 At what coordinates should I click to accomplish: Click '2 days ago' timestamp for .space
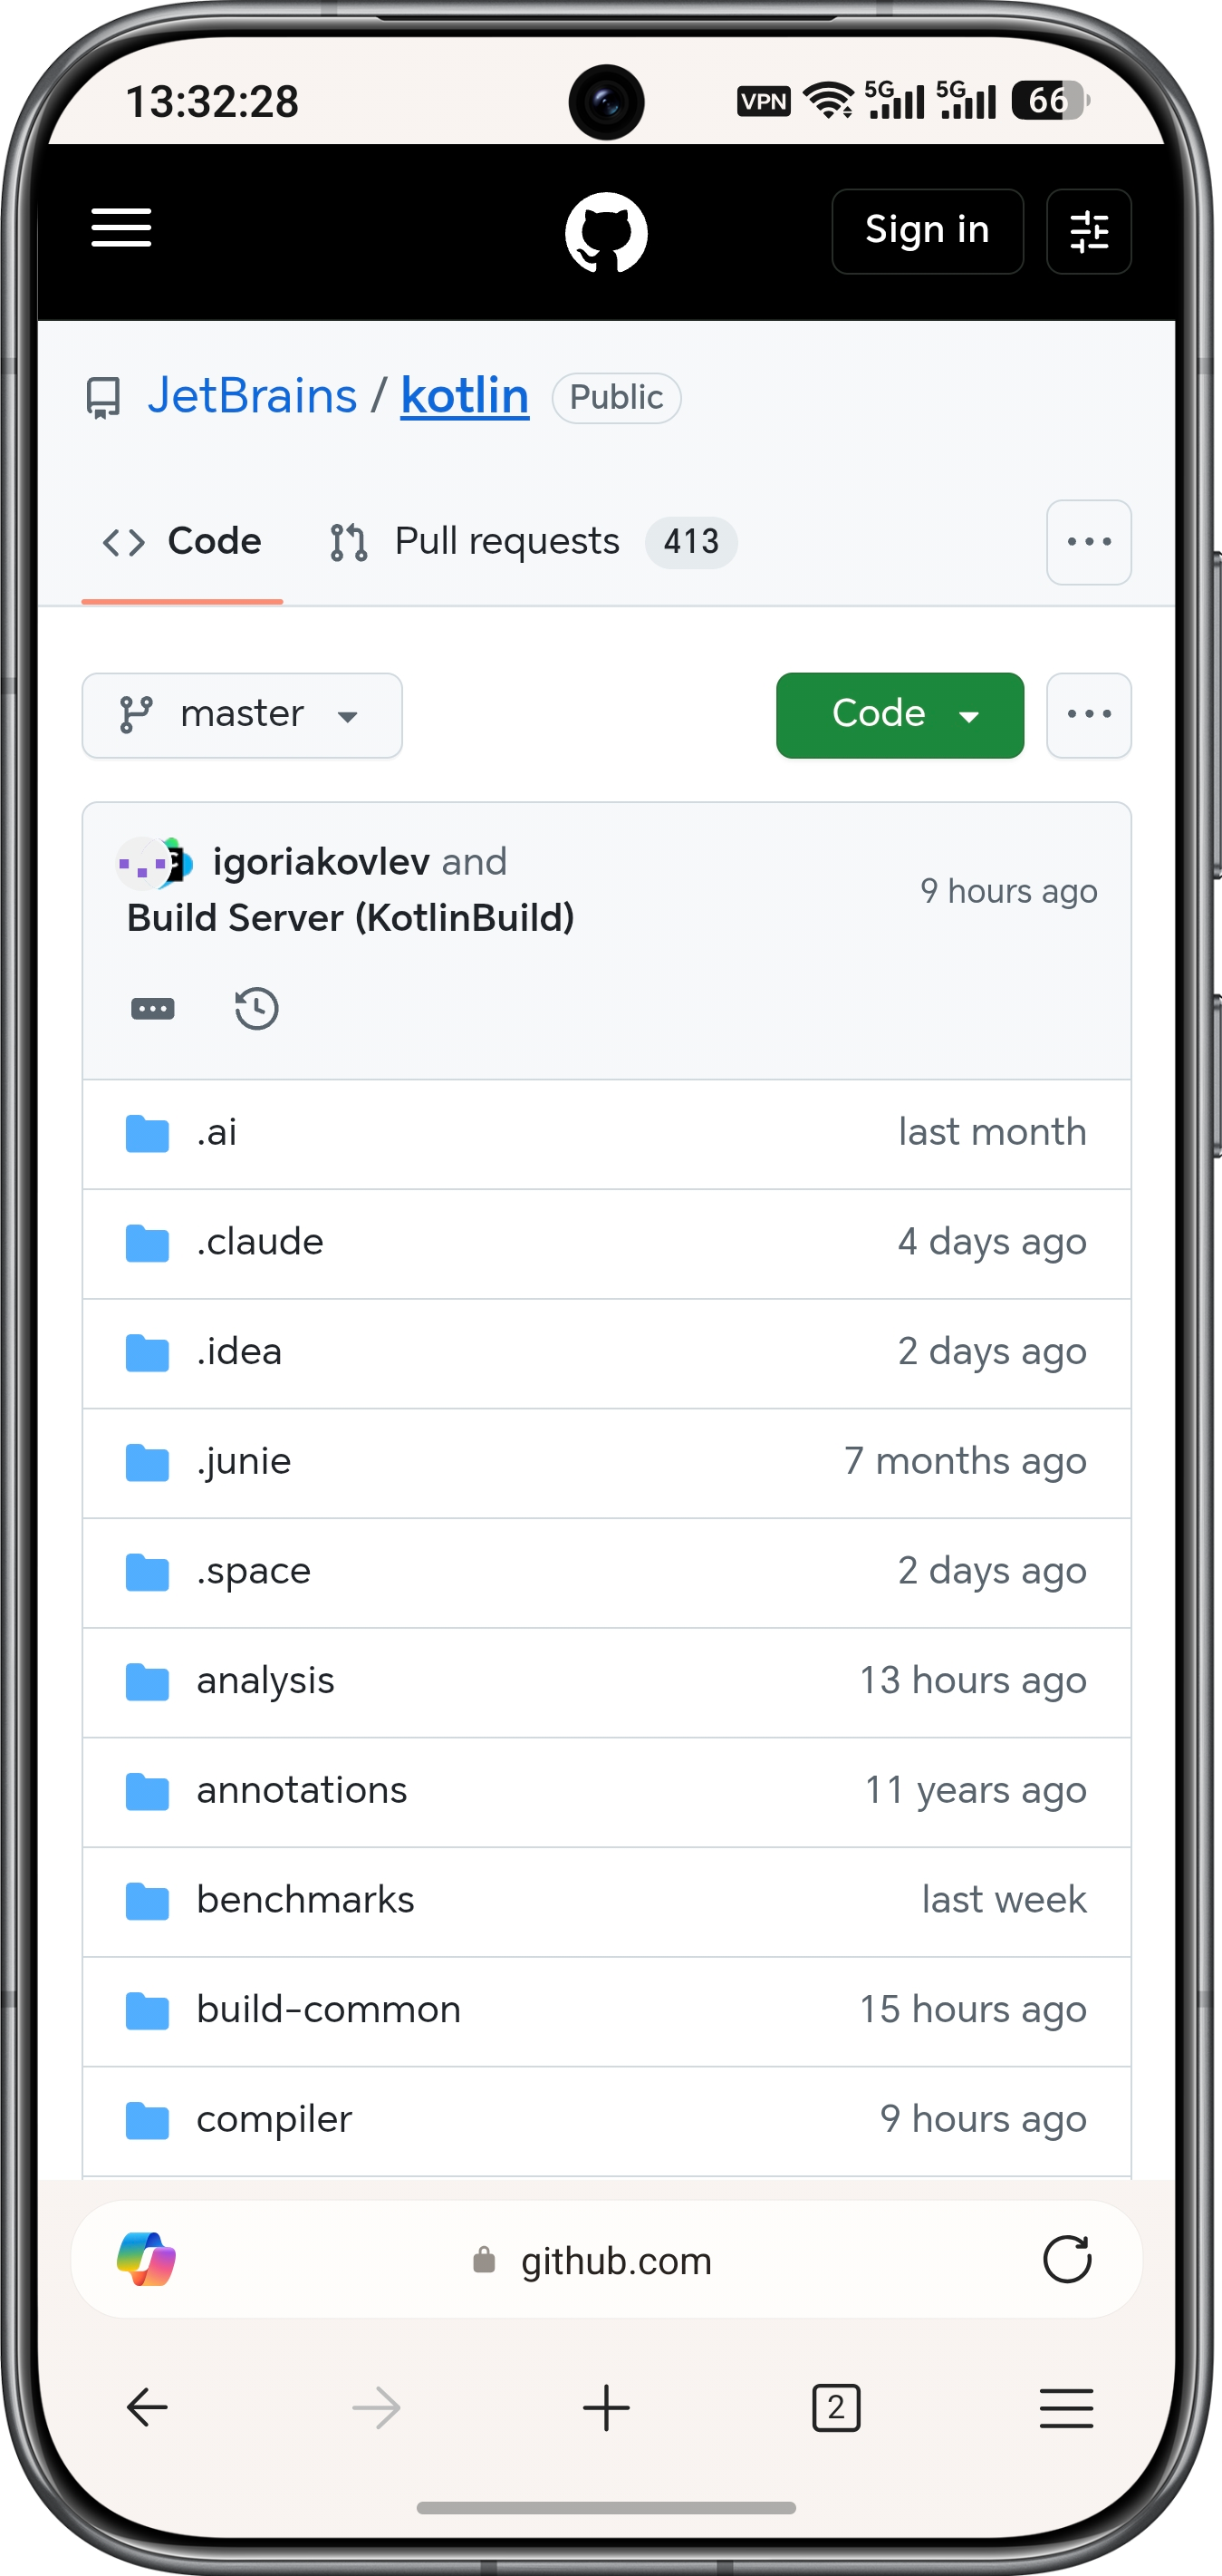pyautogui.click(x=992, y=1572)
